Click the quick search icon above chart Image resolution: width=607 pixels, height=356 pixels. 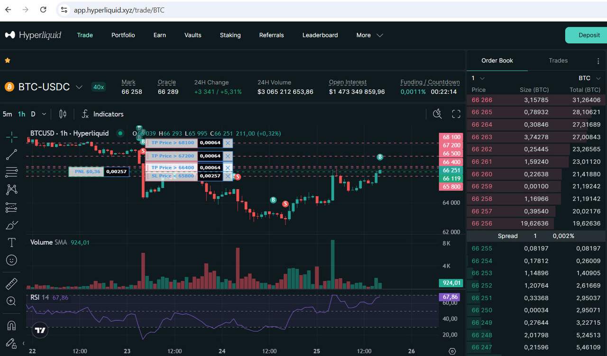point(437,114)
